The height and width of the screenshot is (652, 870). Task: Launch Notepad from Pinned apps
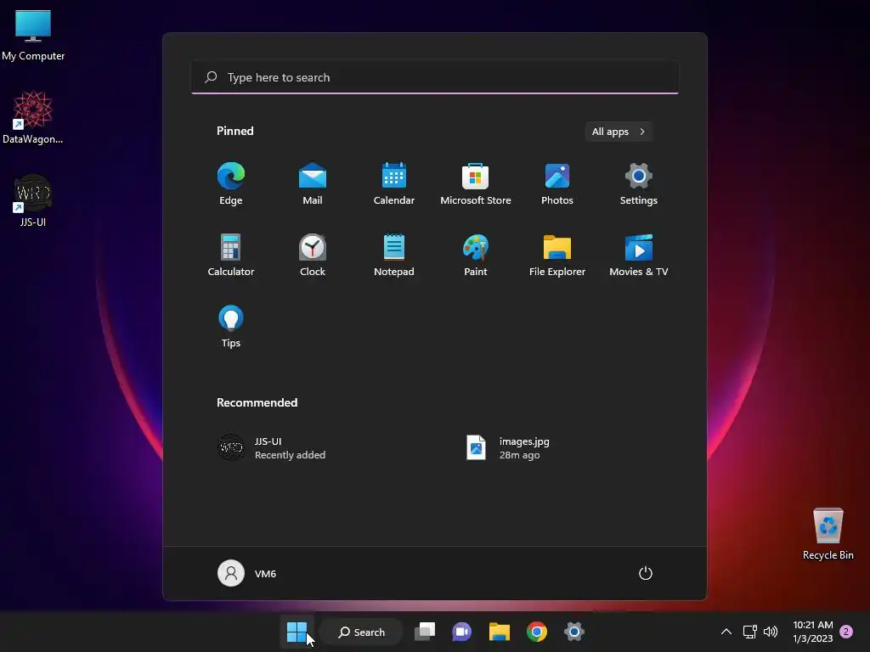pyautogui.click(x=394, y=255)
